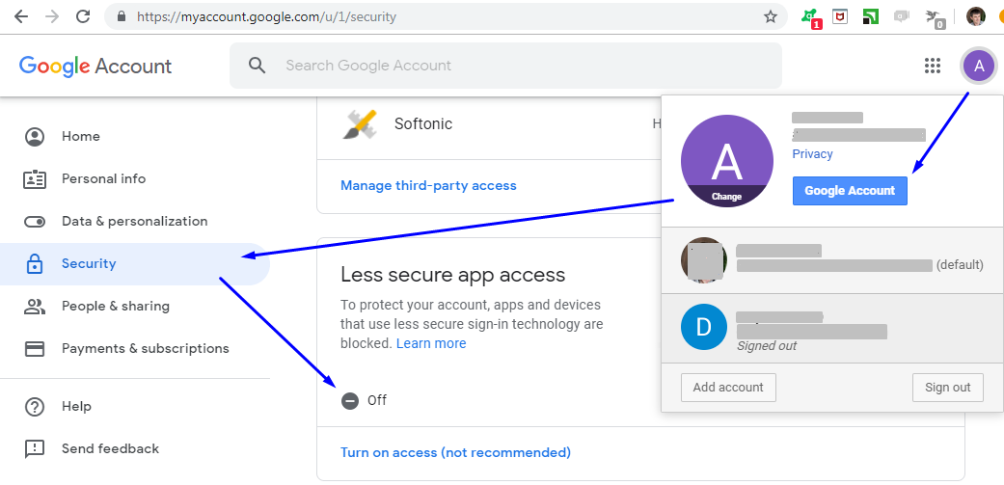Open Manage third-party access link
1004x485 pixels.
tap(428, 185)
